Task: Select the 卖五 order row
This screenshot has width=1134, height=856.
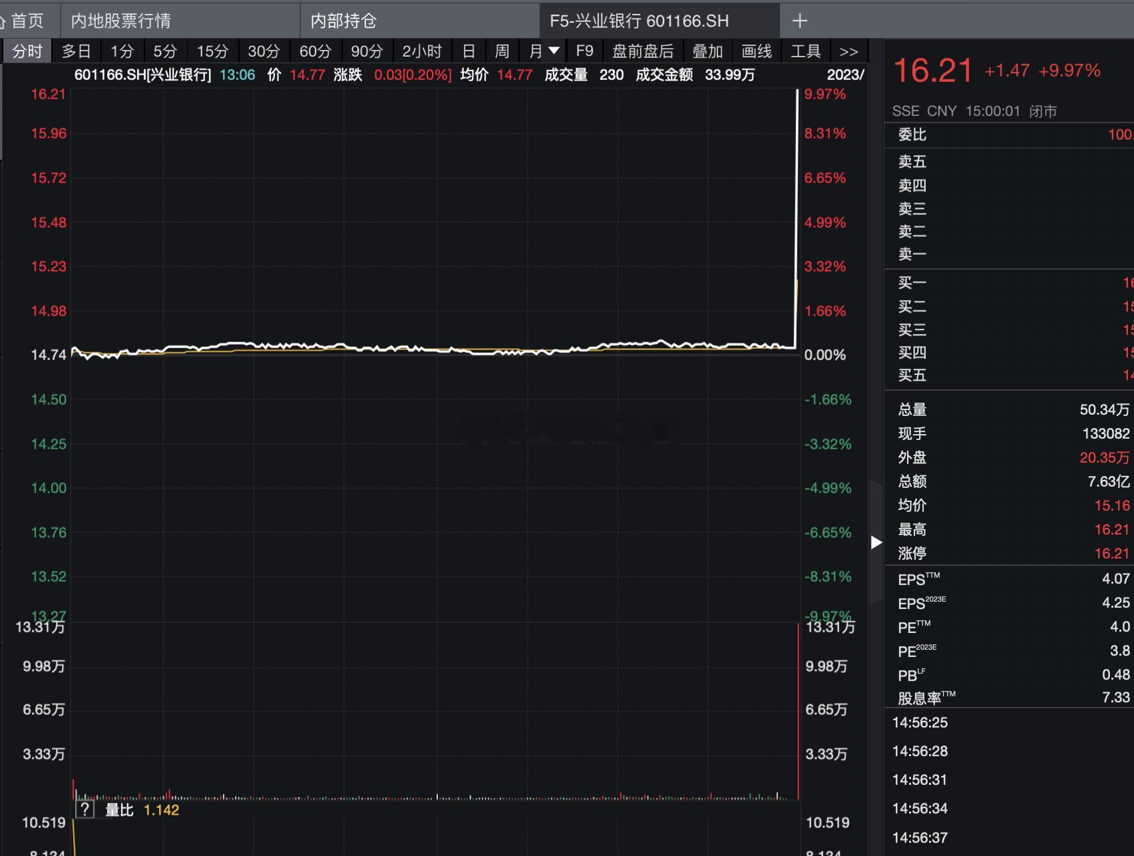Action: pyautogui.click(x=1010, y=162)
